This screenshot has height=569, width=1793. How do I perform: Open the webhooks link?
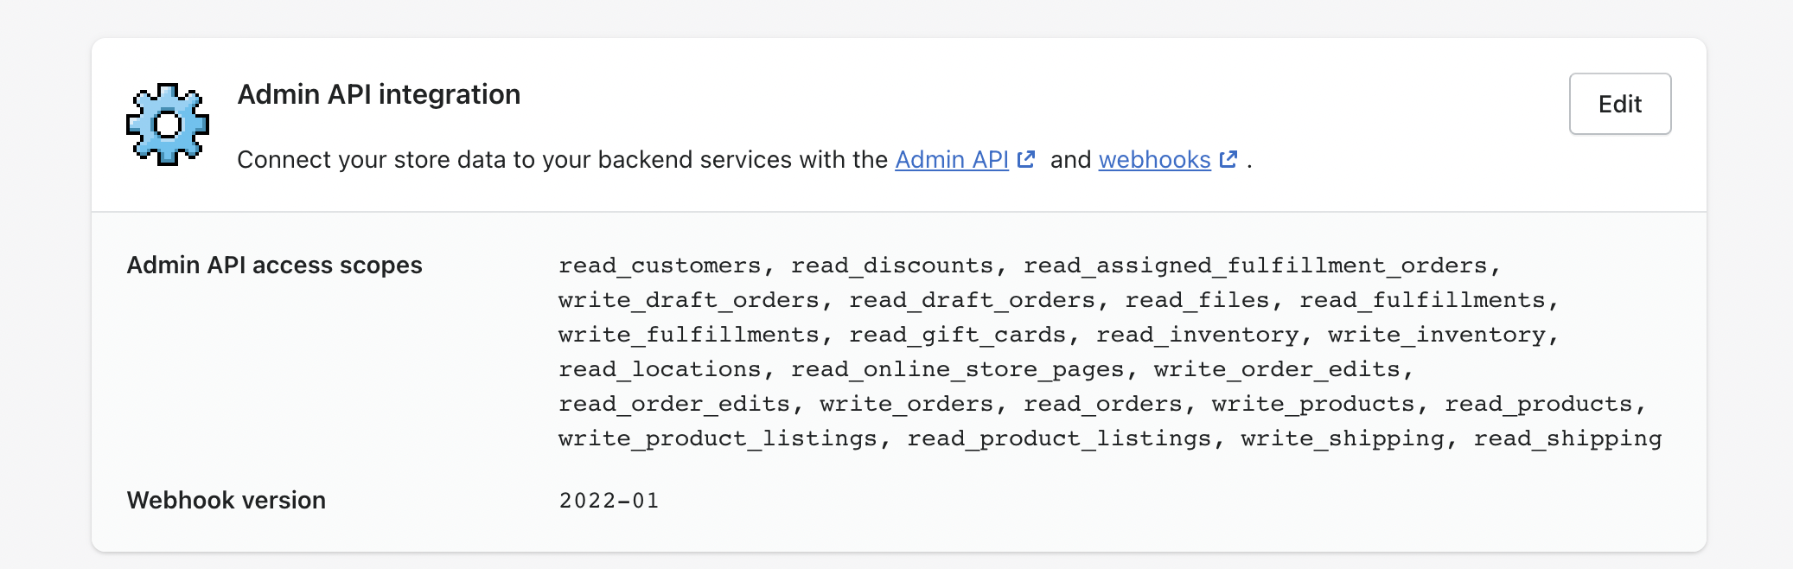coord(1154,160)
